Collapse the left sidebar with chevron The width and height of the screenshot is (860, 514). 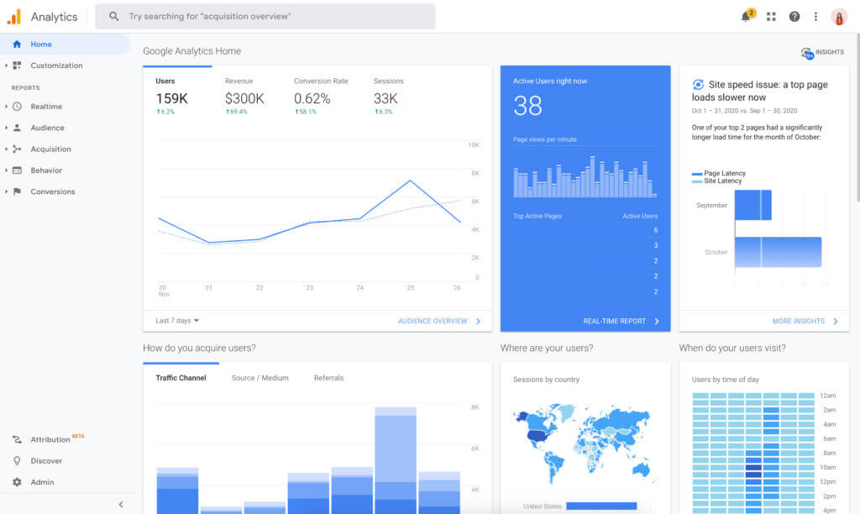coord(121,504)
